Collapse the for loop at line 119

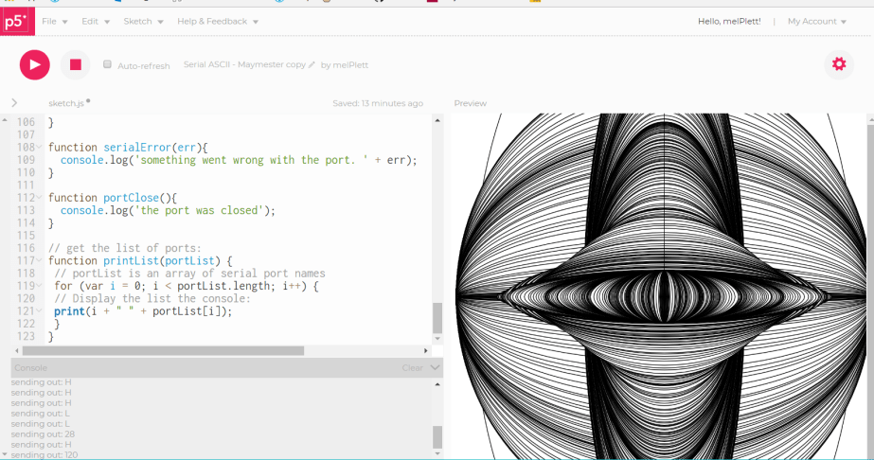click(40, 285)
